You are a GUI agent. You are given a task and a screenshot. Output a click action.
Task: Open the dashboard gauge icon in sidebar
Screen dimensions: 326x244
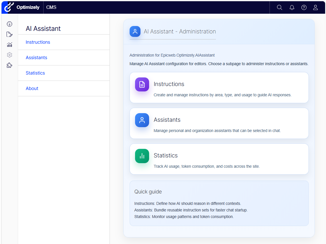9,24
